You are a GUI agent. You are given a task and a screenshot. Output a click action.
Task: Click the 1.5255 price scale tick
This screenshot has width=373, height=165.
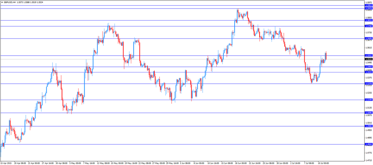(x=369, y=93)
